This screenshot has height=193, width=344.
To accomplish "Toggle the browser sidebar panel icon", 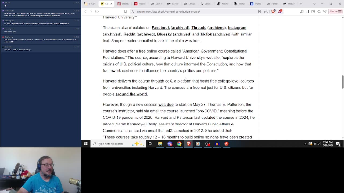I will point(307,12).
